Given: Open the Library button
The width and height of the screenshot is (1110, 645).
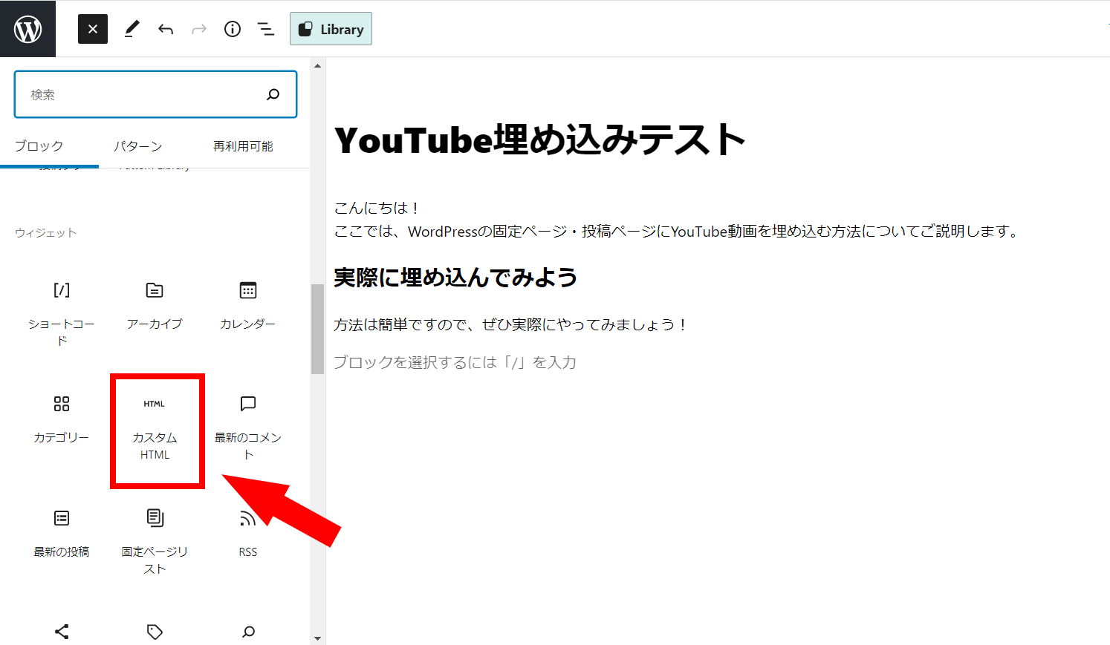Looking at the screenshot, I should [331, 29].
